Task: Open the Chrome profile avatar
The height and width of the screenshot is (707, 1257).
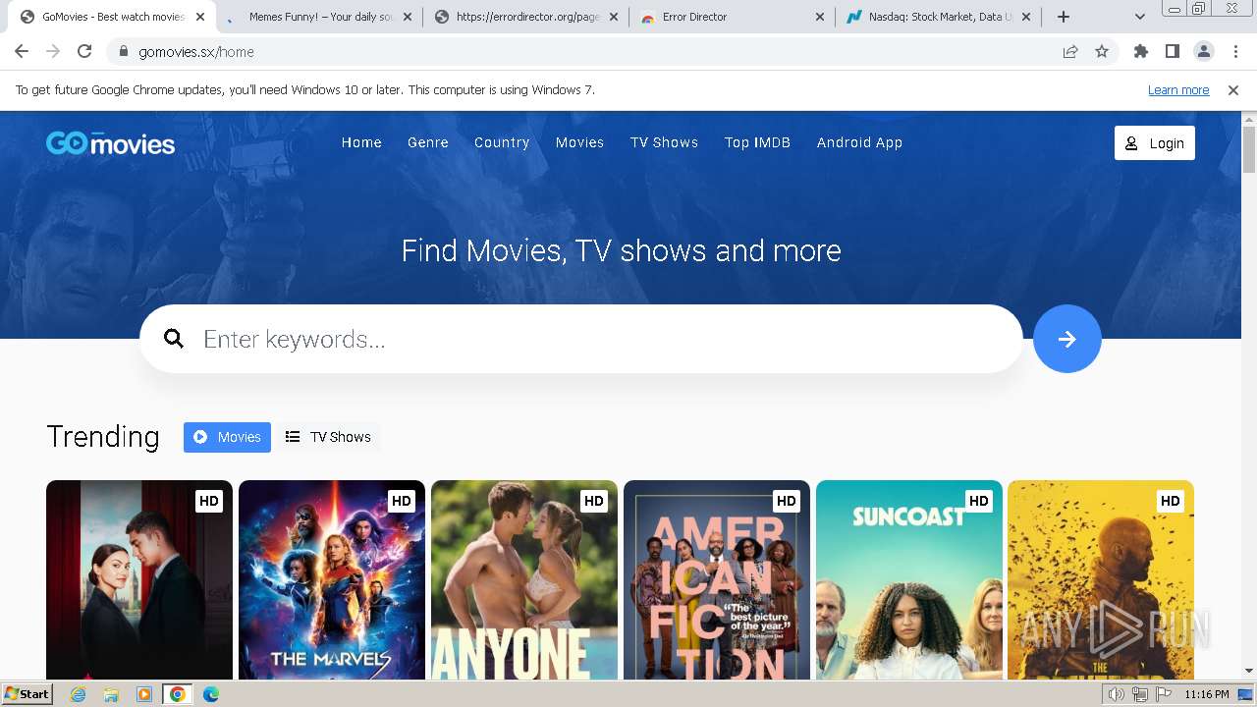Action: pyautogui.click(x=1204, y=52)
